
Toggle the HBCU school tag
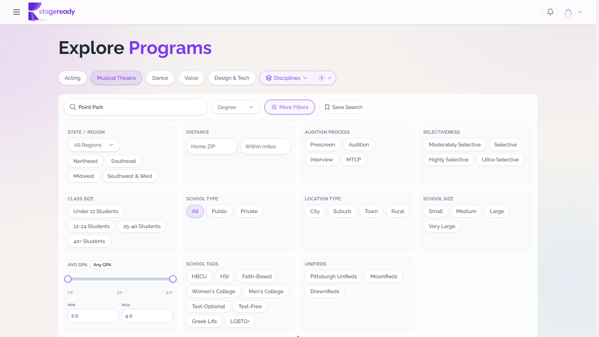coord(199,276)
